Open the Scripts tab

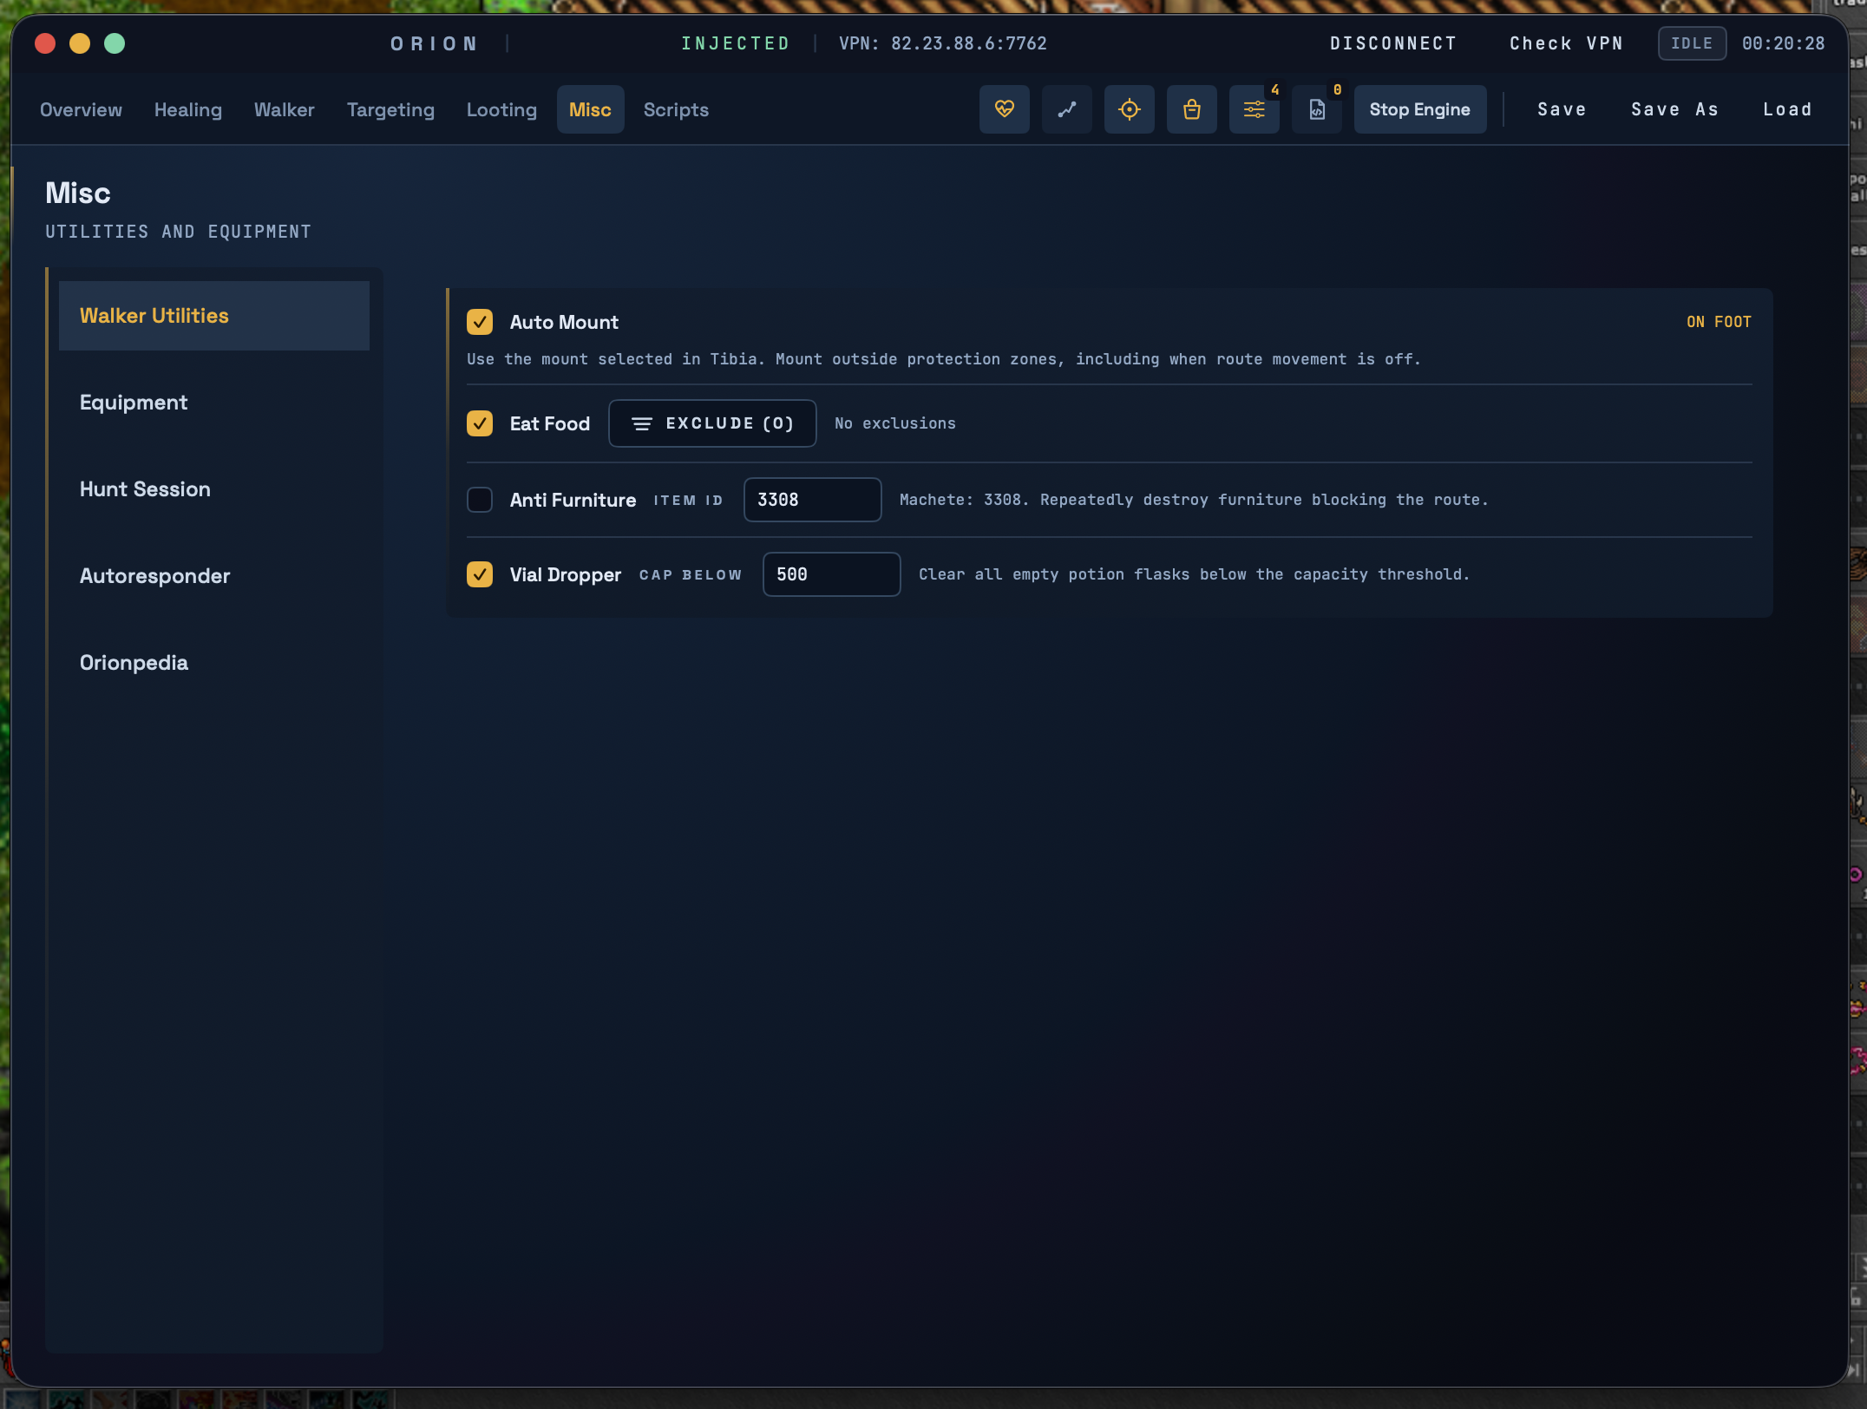(676, 109)
